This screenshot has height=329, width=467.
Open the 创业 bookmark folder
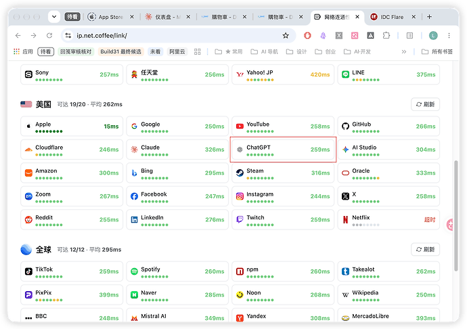tap(326, 51)
